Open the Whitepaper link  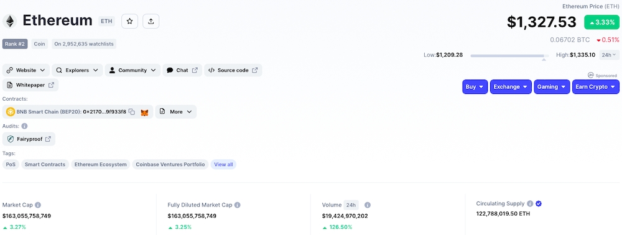pyautogui.click(x=30, y=85)
